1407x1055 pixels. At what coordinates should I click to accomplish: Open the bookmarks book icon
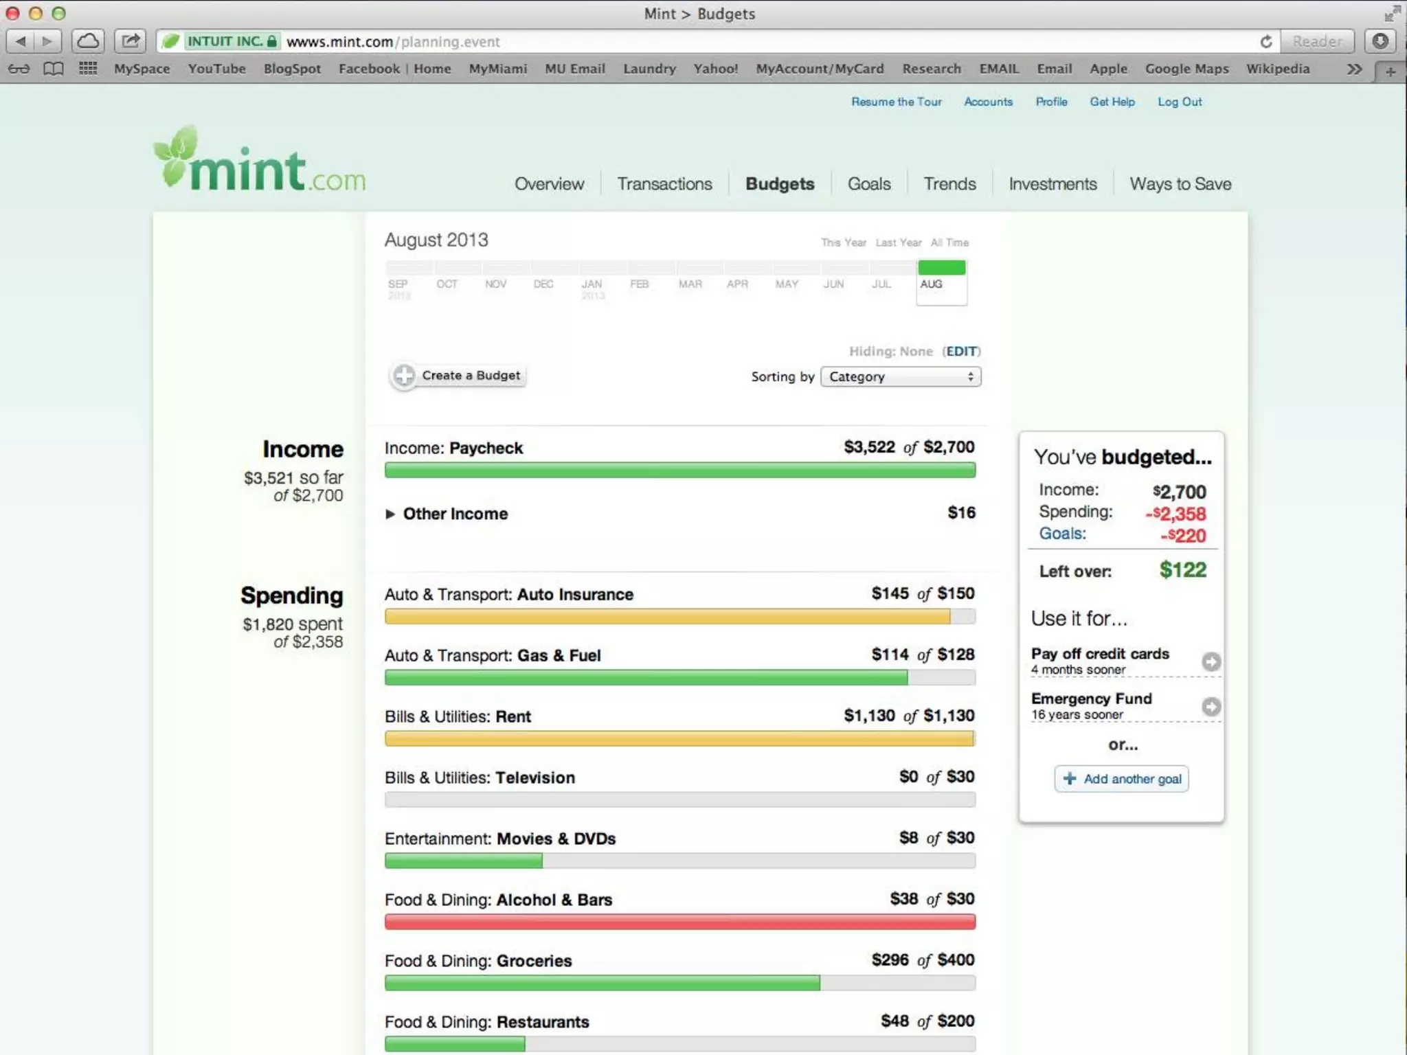point(54,69)
